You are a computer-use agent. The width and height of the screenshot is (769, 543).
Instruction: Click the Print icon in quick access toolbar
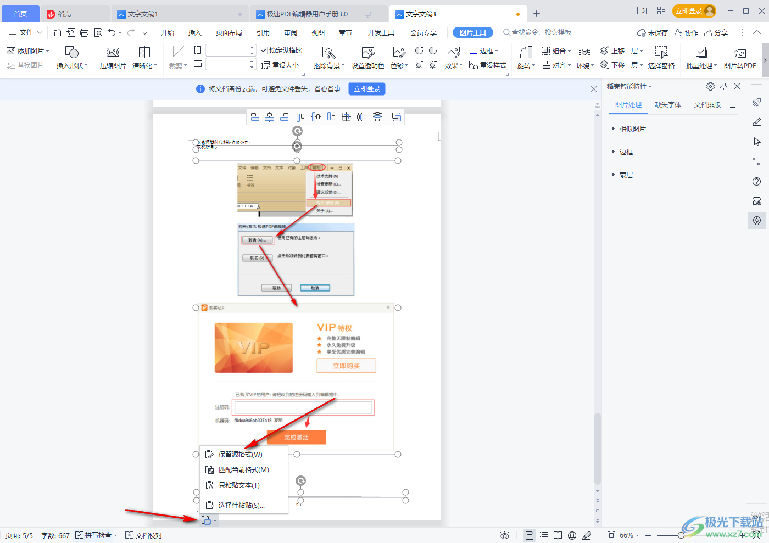84,32
